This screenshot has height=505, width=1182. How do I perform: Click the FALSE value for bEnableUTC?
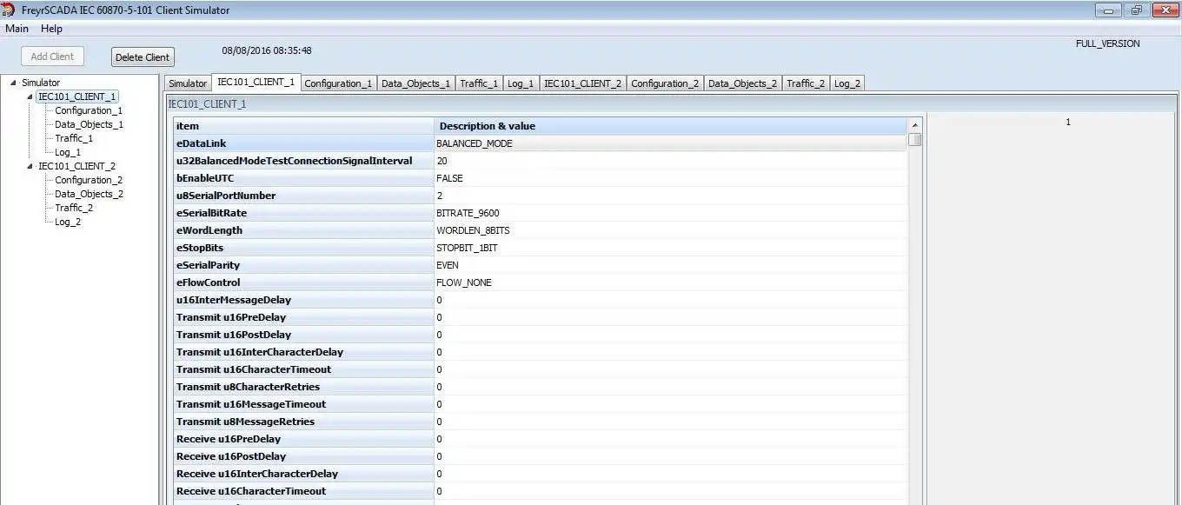point(670,178)
